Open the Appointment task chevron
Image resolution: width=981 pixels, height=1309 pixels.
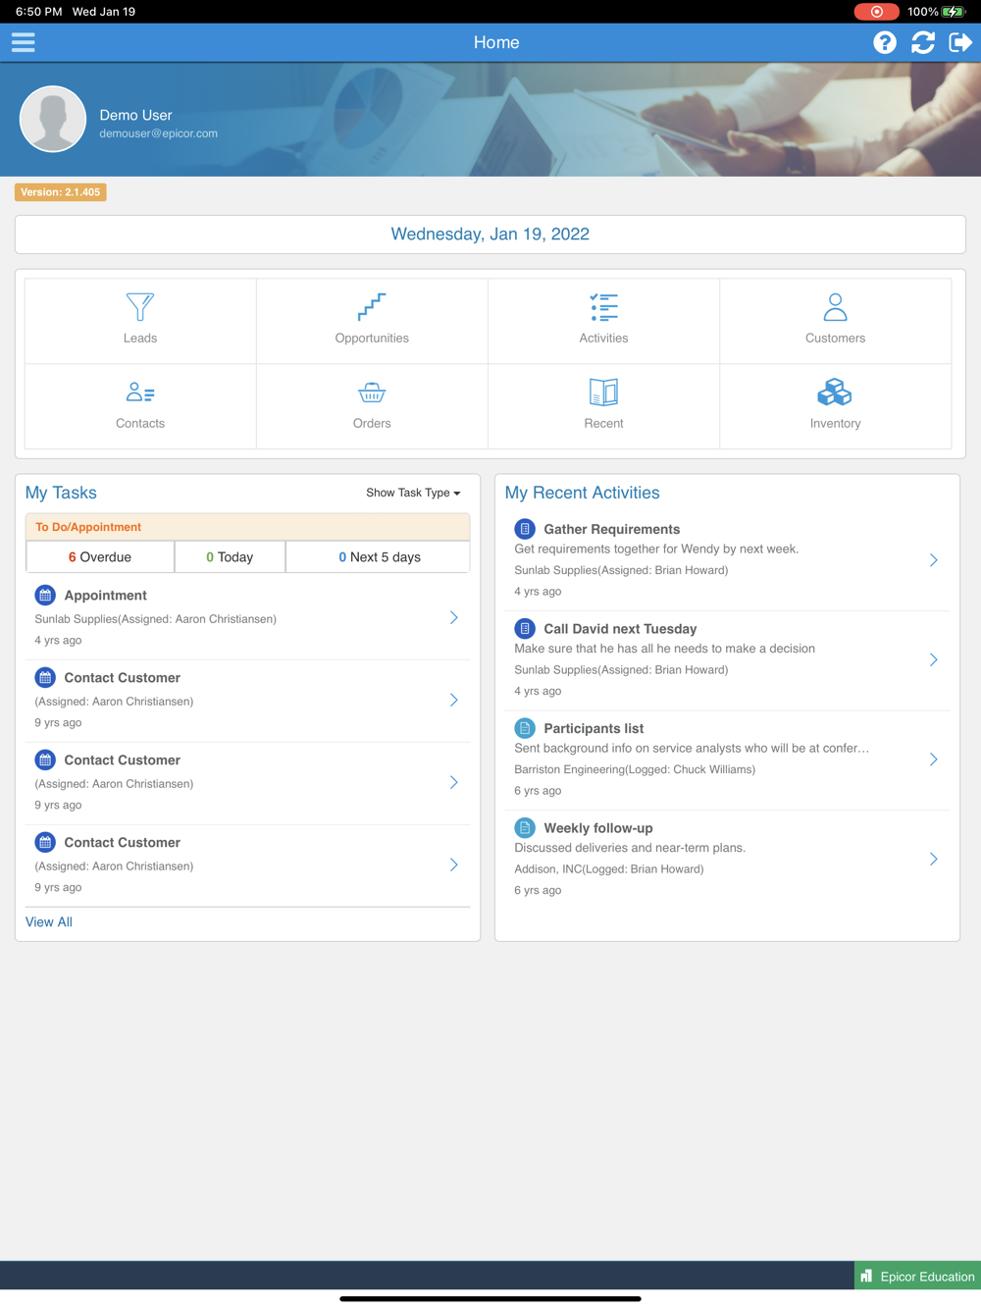coord(453,617)
